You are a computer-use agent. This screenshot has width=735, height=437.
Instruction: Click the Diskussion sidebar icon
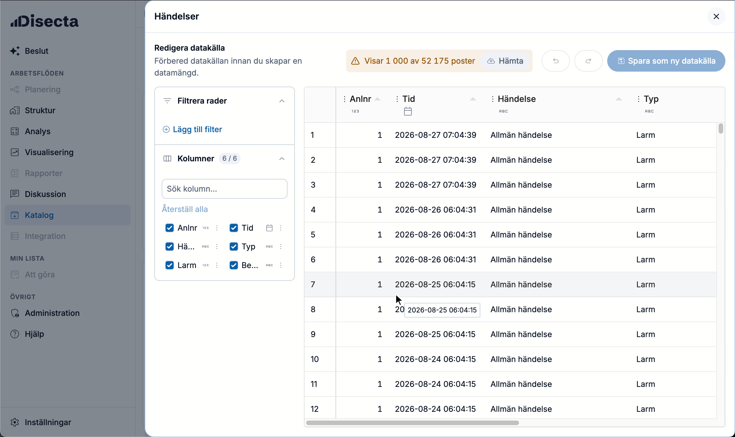click(x=15, y=194)
